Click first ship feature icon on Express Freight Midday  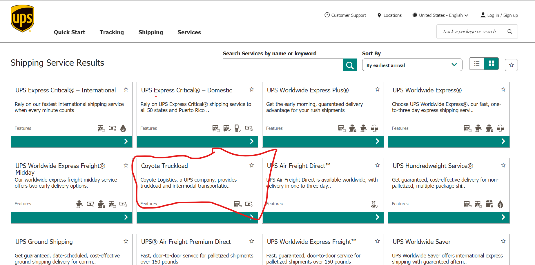[x=79, y=204]
